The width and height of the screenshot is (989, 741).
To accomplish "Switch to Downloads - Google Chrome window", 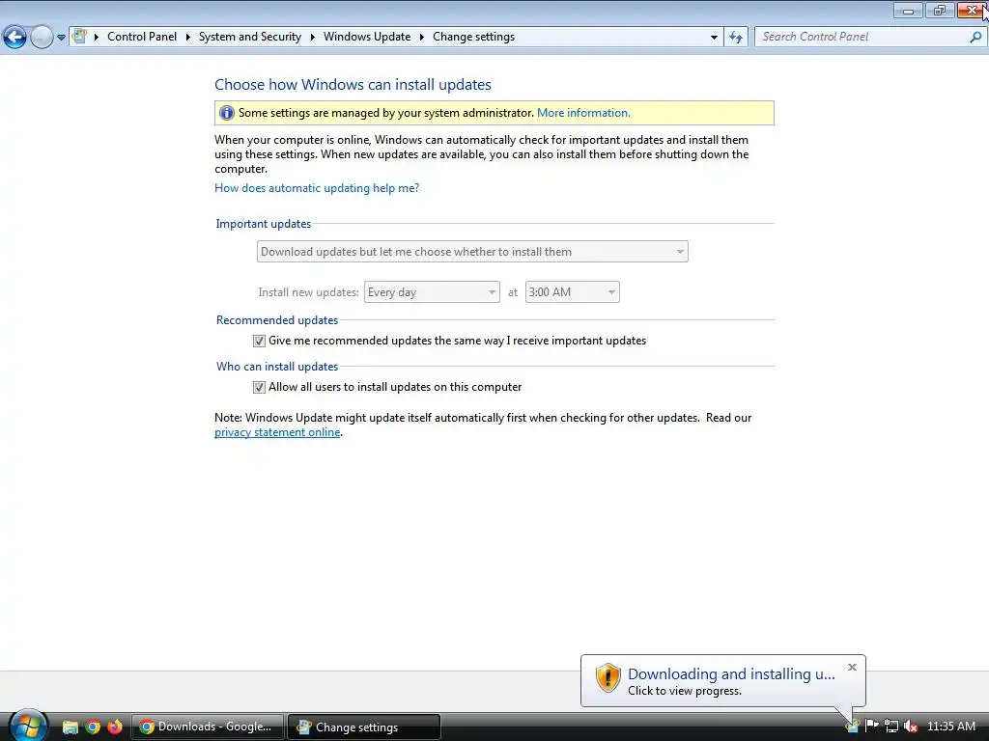I will pos(207,727).
